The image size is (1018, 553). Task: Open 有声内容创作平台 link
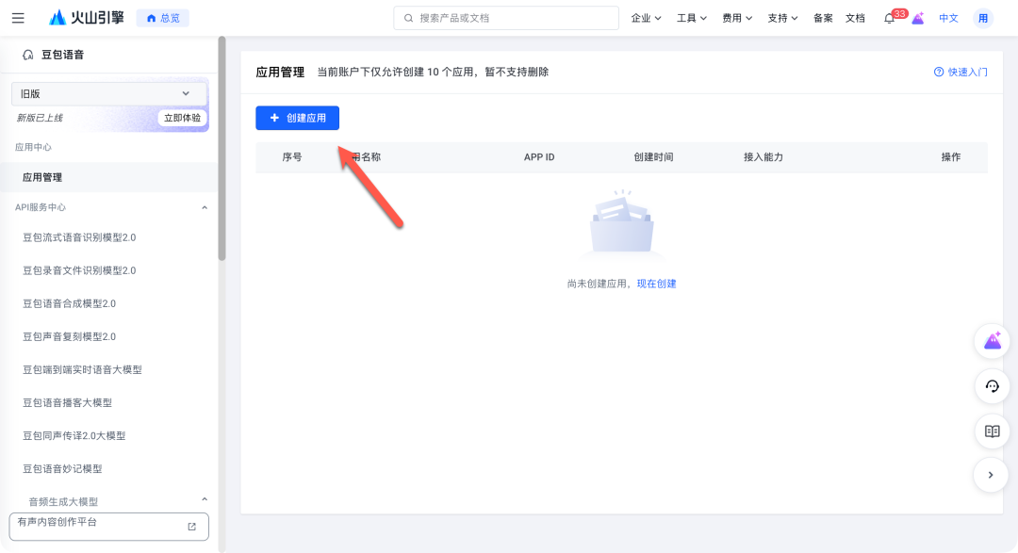(109, 527)
